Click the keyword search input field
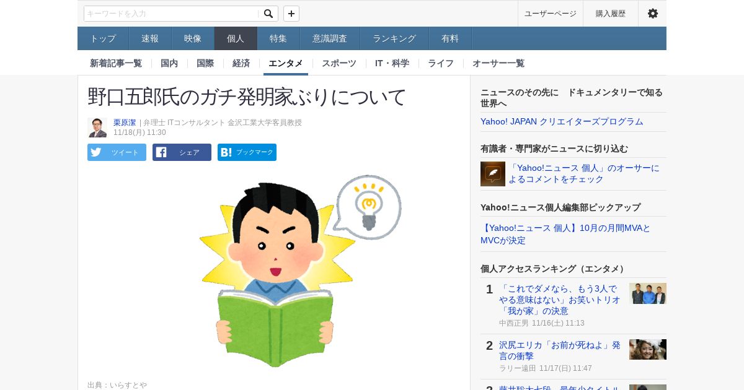The height and width of the screenshot is (390, 744). [x=171, y=14]
